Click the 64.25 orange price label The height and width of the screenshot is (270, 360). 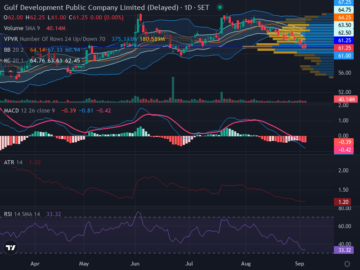tap(344, 18)
